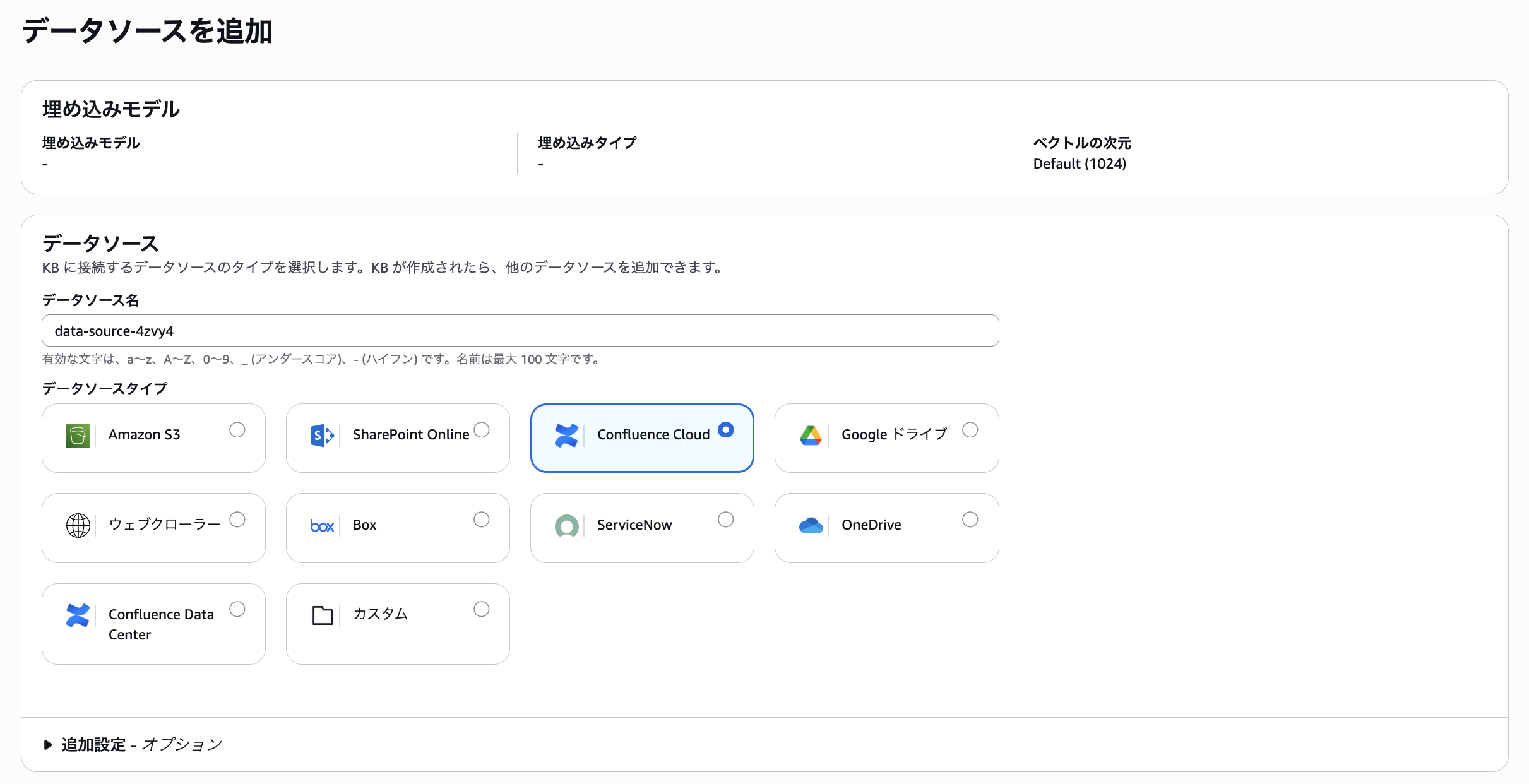
Task: Click the custom folder icon
Action: 322,615
